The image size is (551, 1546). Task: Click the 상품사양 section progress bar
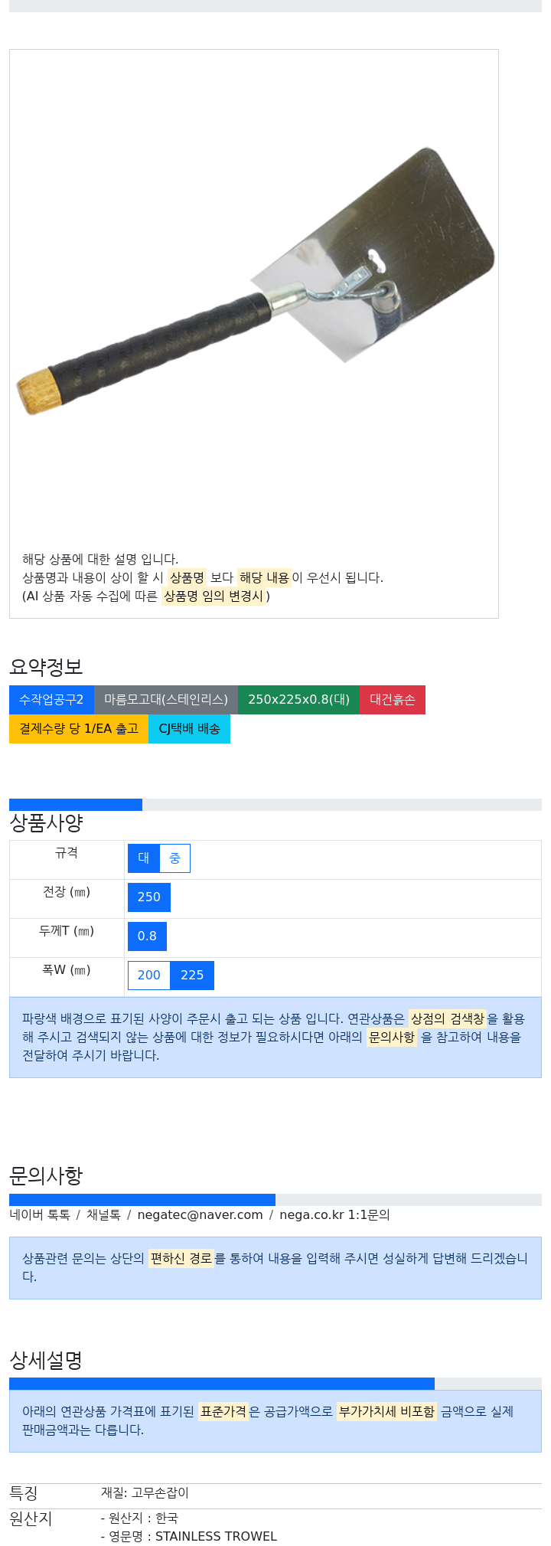click(x=275, y=805)
